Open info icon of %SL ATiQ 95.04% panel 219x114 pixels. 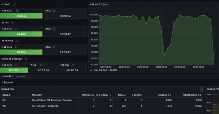pyautogui.click(x=17, y=11)
